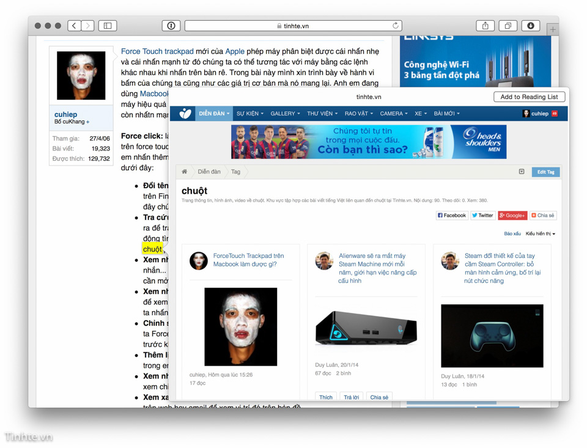Image resolution: width=587 pixels, height=448 pixels.
Task: Click the home icon in the breadcrumb
Action: [184, 171]
